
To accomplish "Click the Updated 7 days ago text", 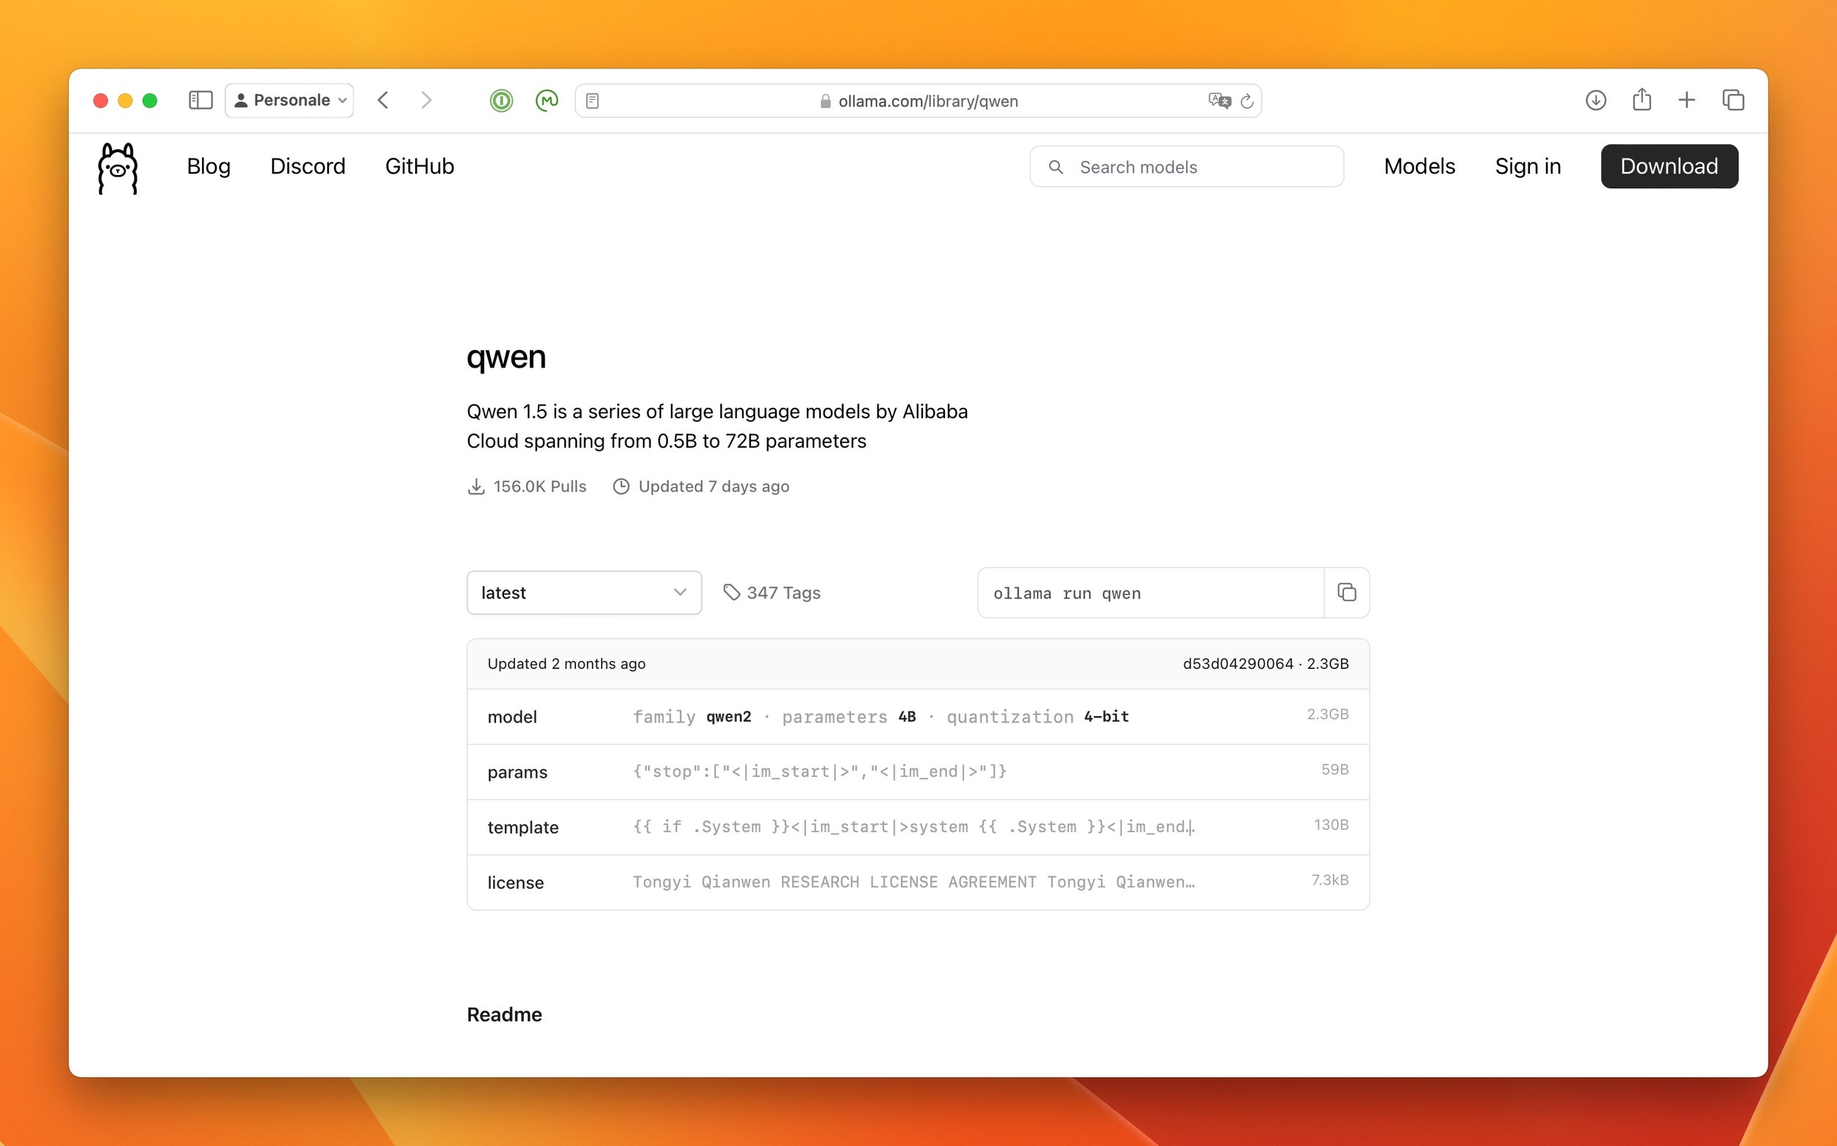I will 713,486.
